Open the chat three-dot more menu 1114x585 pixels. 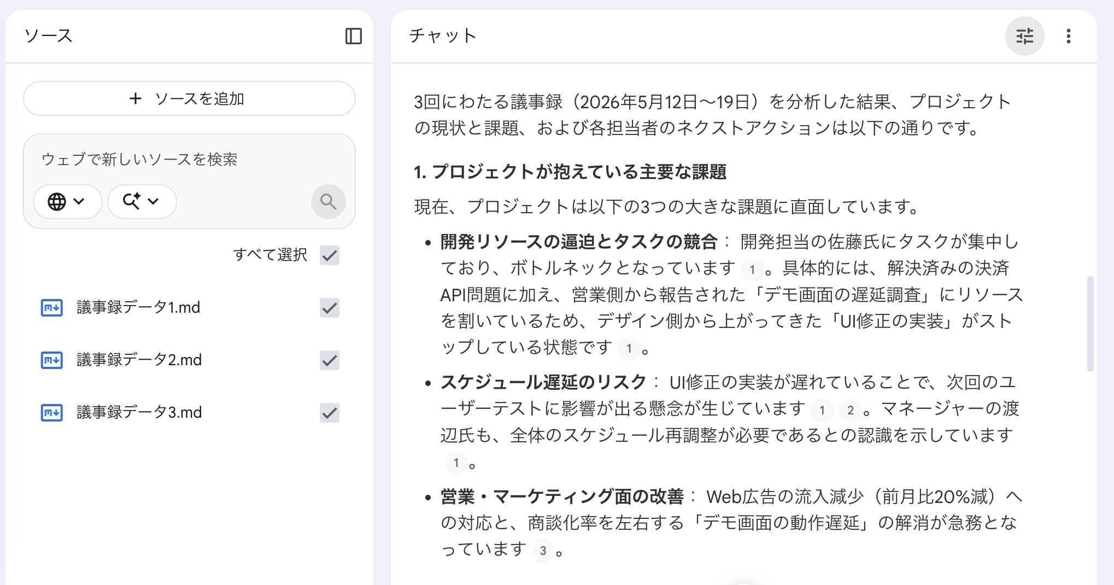click(1069, 36)
